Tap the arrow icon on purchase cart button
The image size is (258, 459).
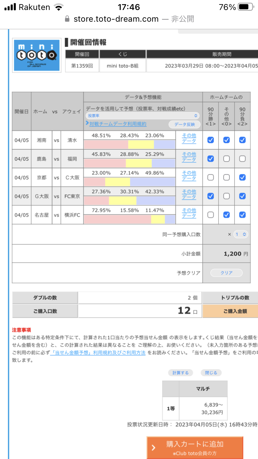tap(153, 448)
